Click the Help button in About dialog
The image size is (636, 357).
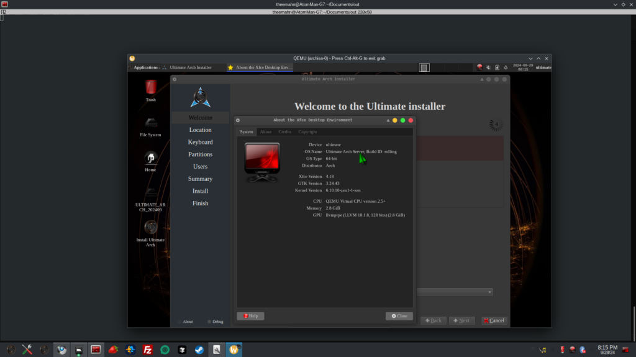click(x=251, y=316)
